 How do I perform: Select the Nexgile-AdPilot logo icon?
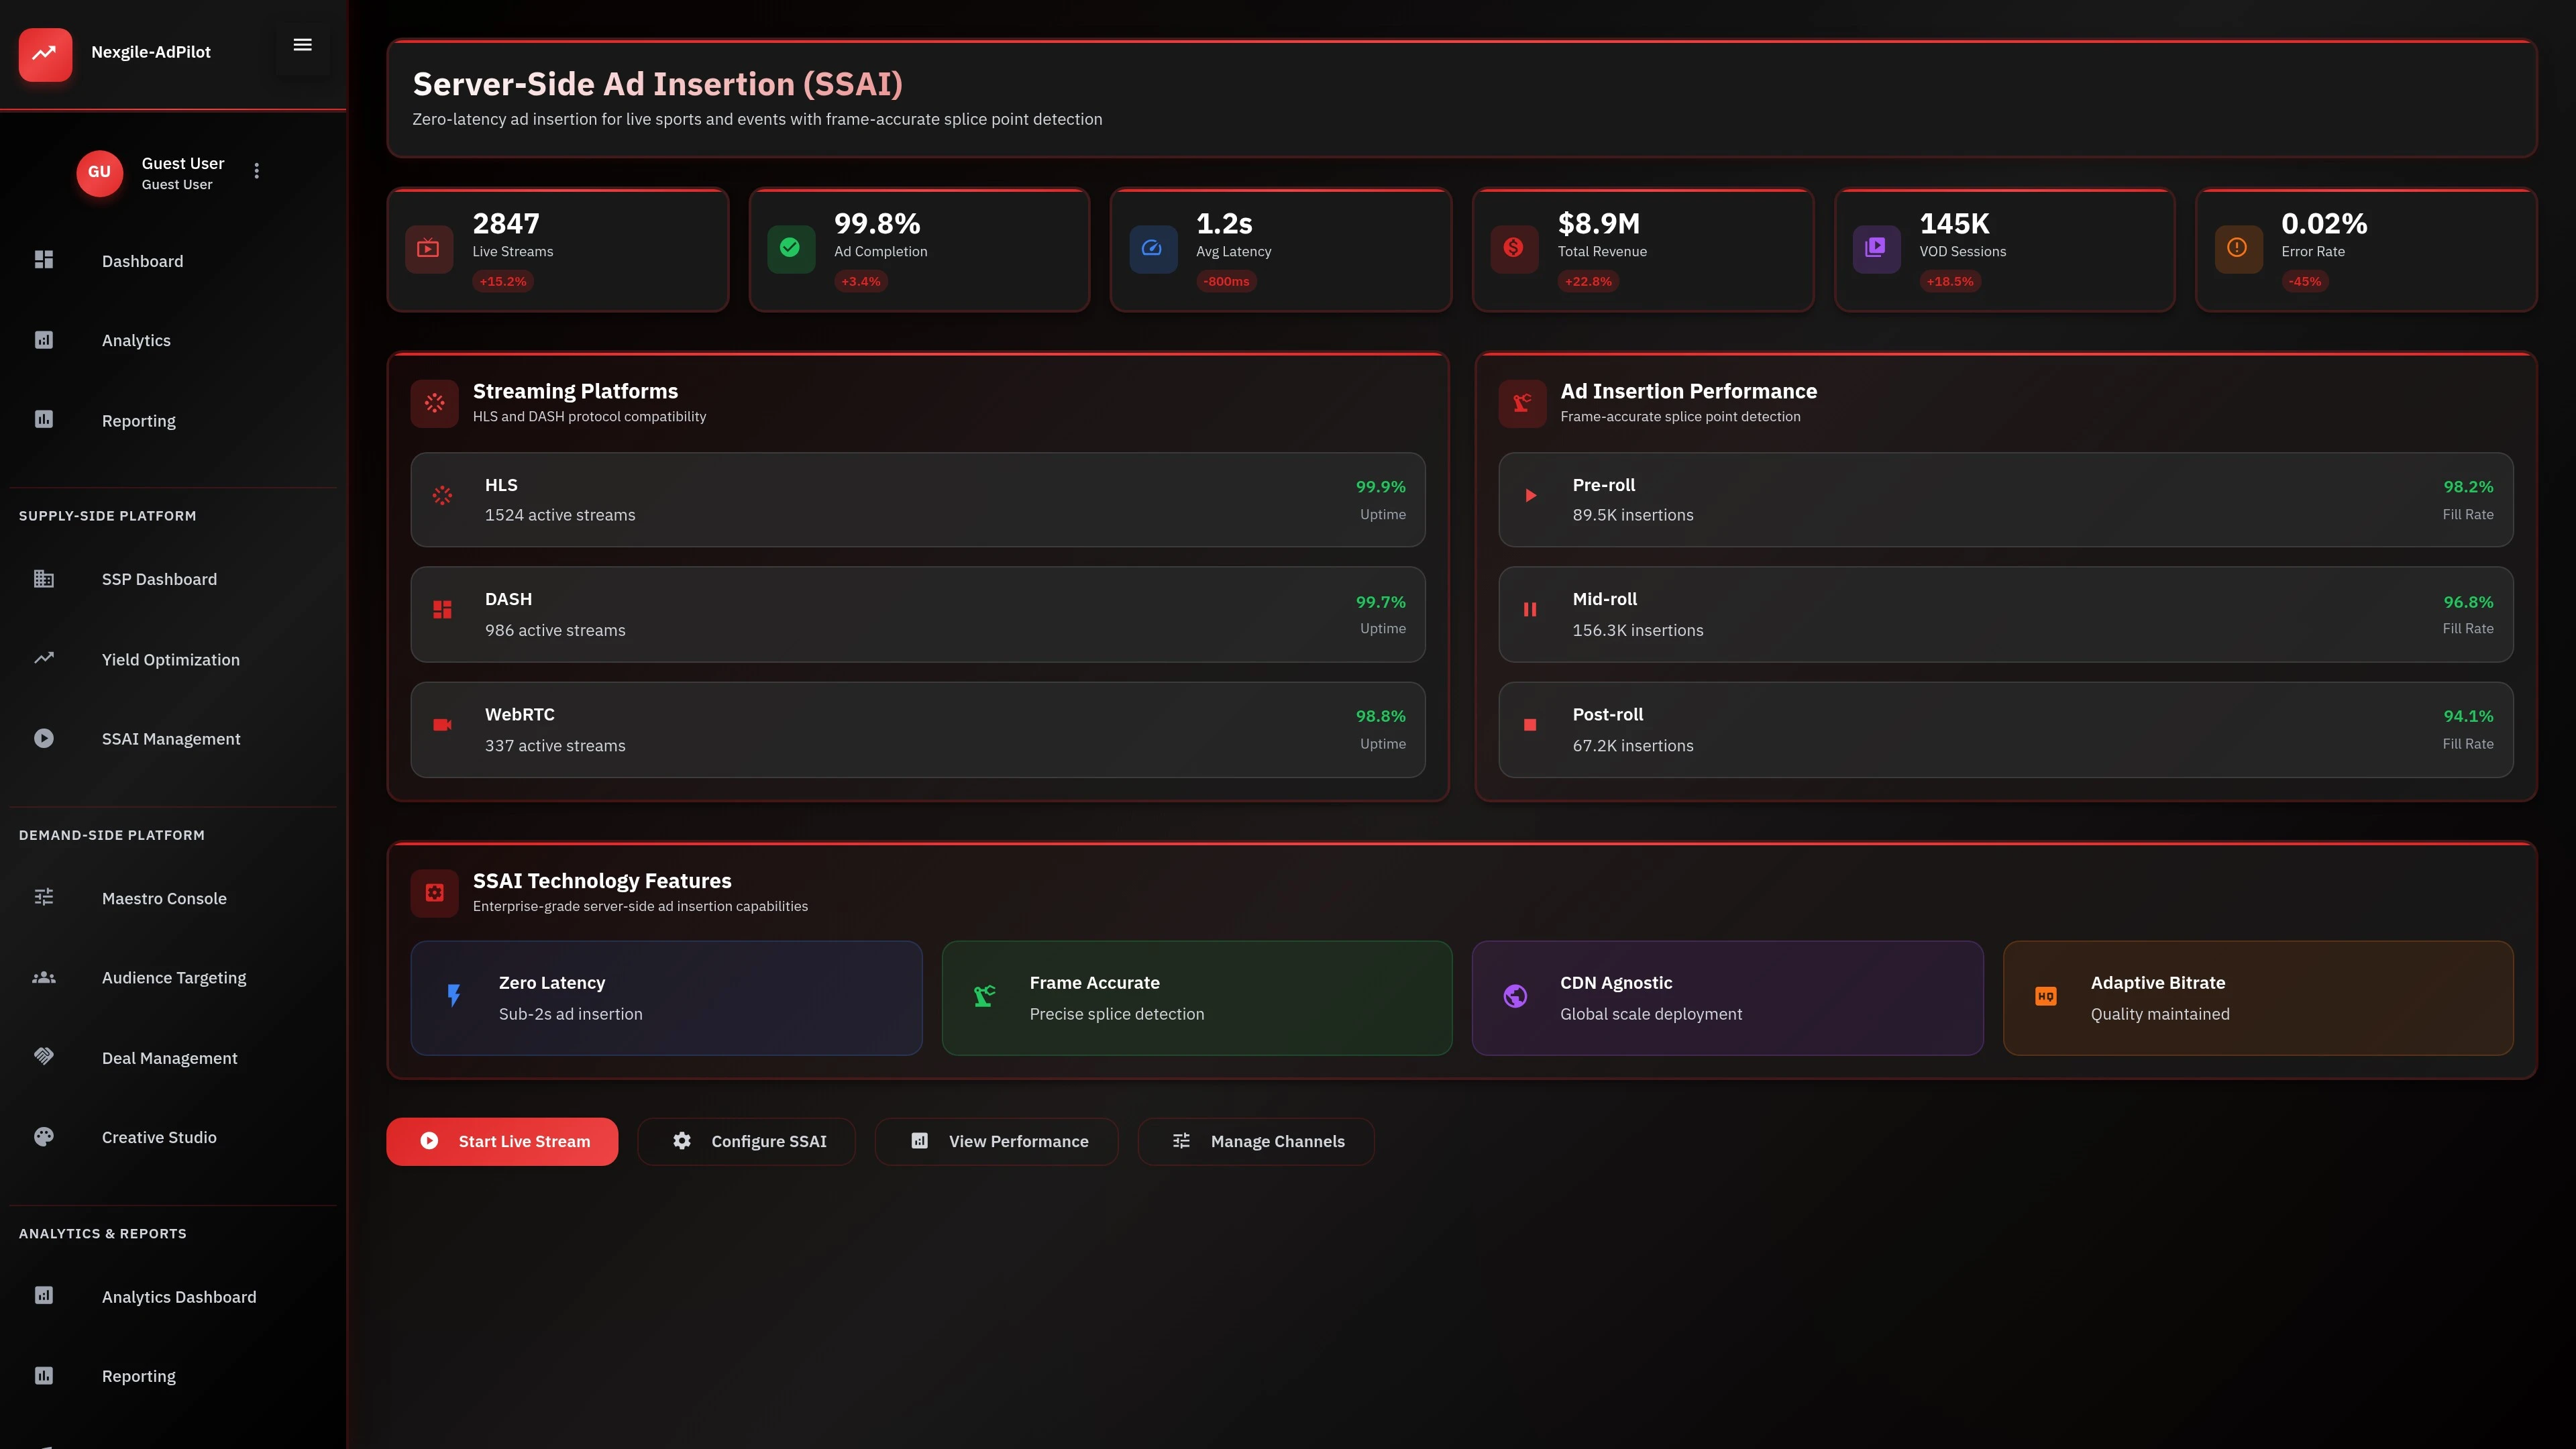[45, 55]
